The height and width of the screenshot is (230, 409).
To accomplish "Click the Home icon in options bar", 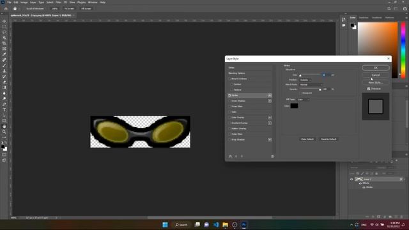I will tap(6, 8).
